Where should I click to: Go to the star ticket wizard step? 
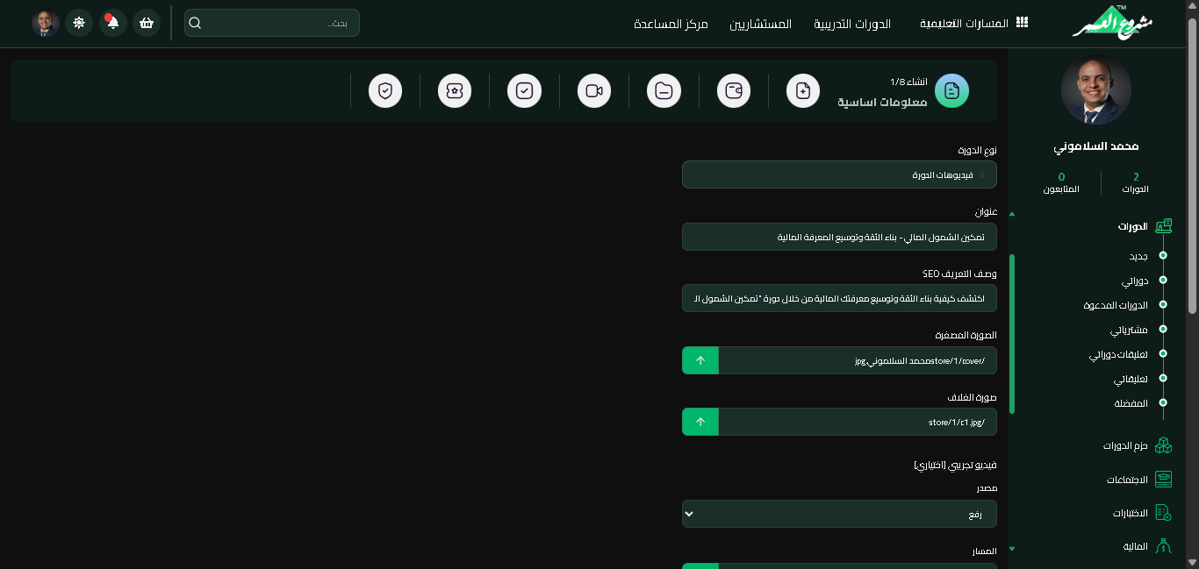point(455,91)
